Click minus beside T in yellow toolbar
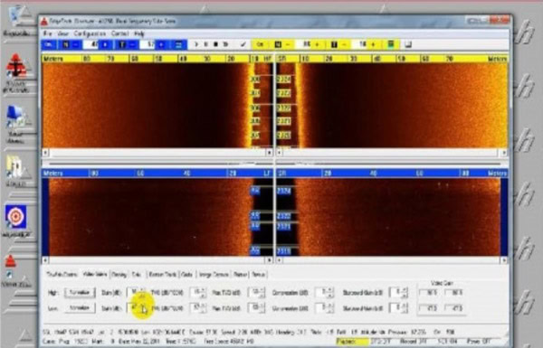The width and height of the screenshot is (543, 348). pyautogui.click(x=344, y=44)
